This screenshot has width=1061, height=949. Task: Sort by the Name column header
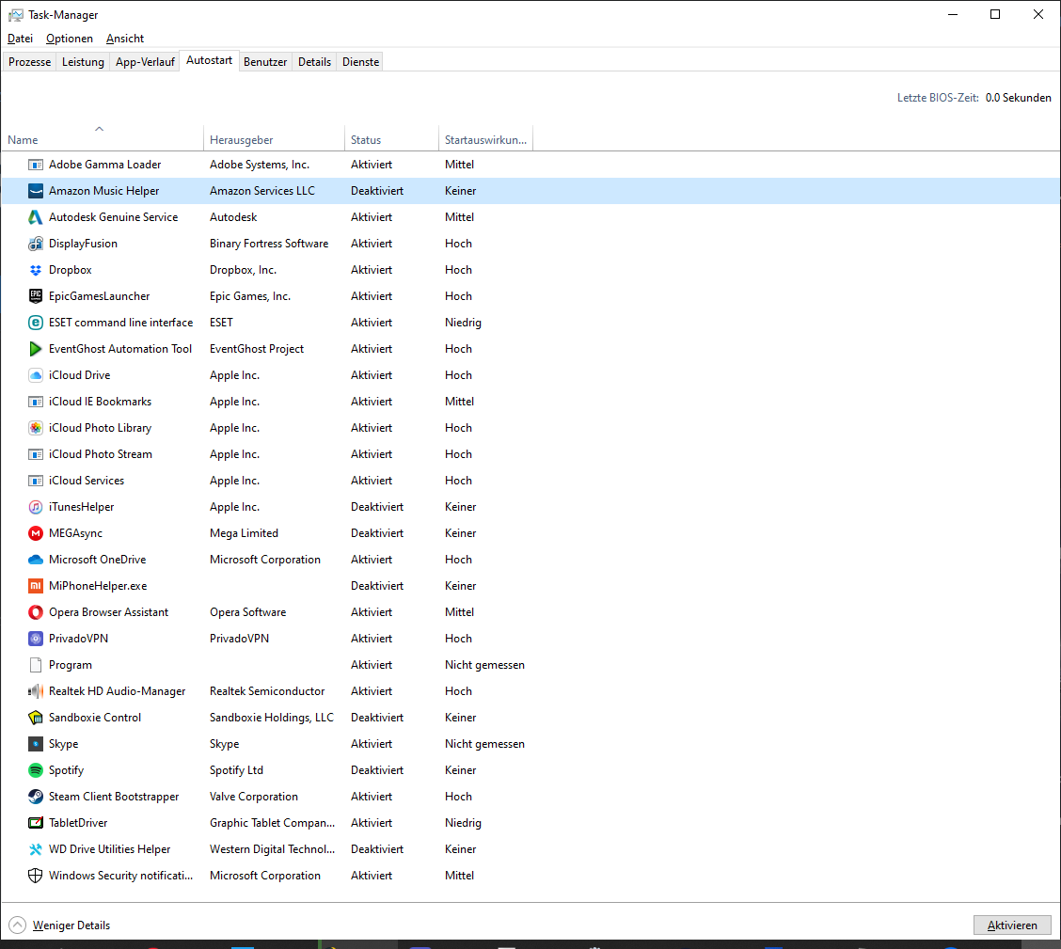coord(102,138)
